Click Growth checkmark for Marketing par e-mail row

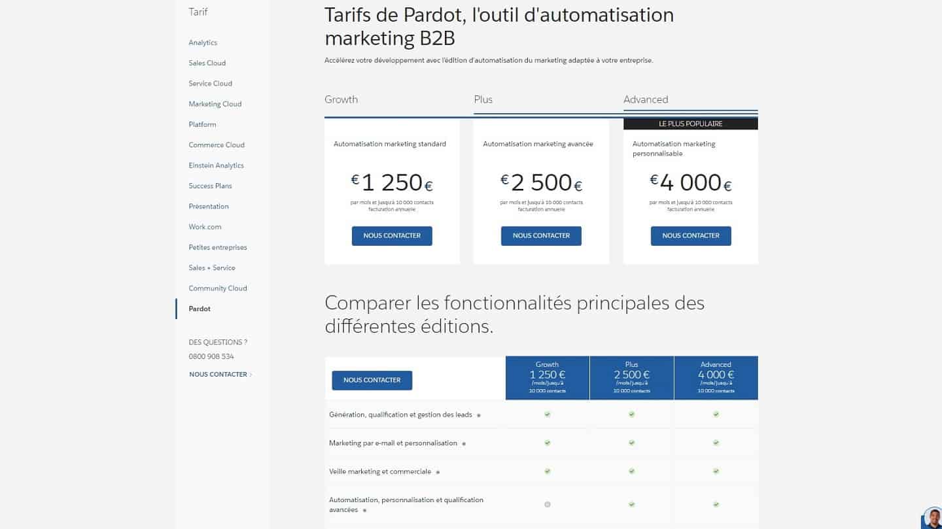click(548, 443)
